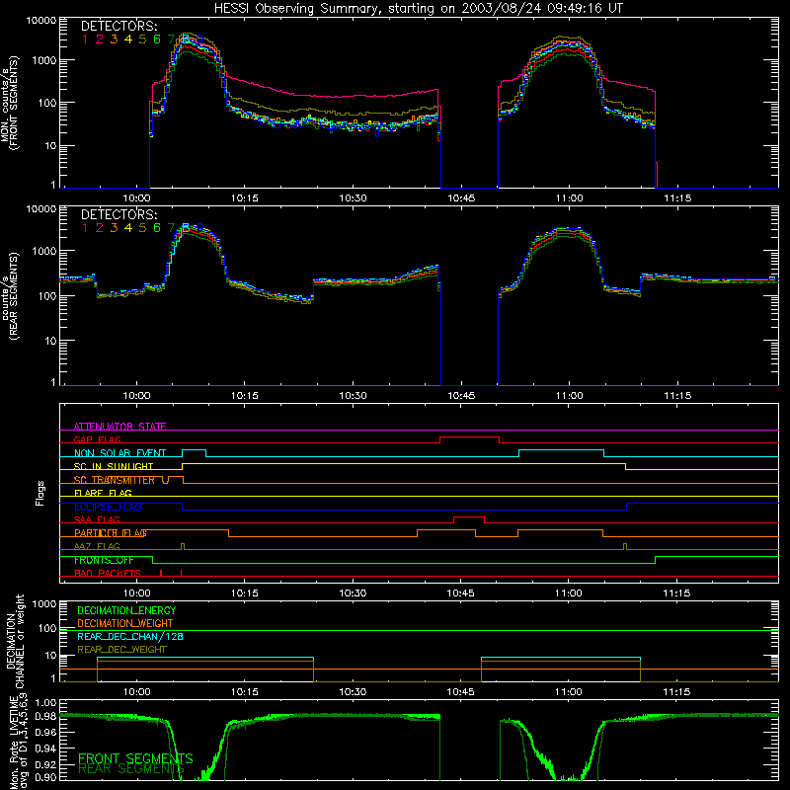Click 10:00 tick under the decimation plot
This screenshot has width=790, height=790.
pos(136,692)
